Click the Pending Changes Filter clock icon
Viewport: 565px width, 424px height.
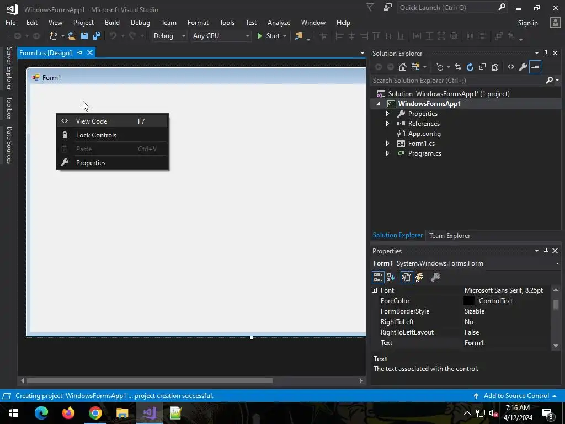tap(440, 67)
